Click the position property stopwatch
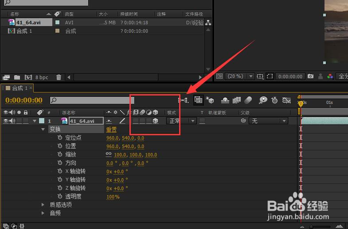This screenshot has height=229, width=348. coord(60,146)
